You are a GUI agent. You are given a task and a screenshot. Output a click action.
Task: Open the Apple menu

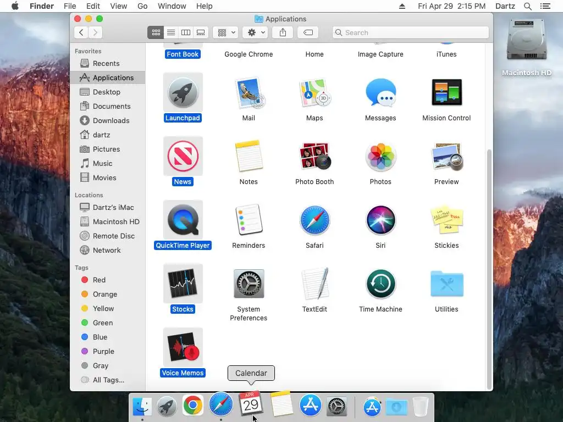15,6
